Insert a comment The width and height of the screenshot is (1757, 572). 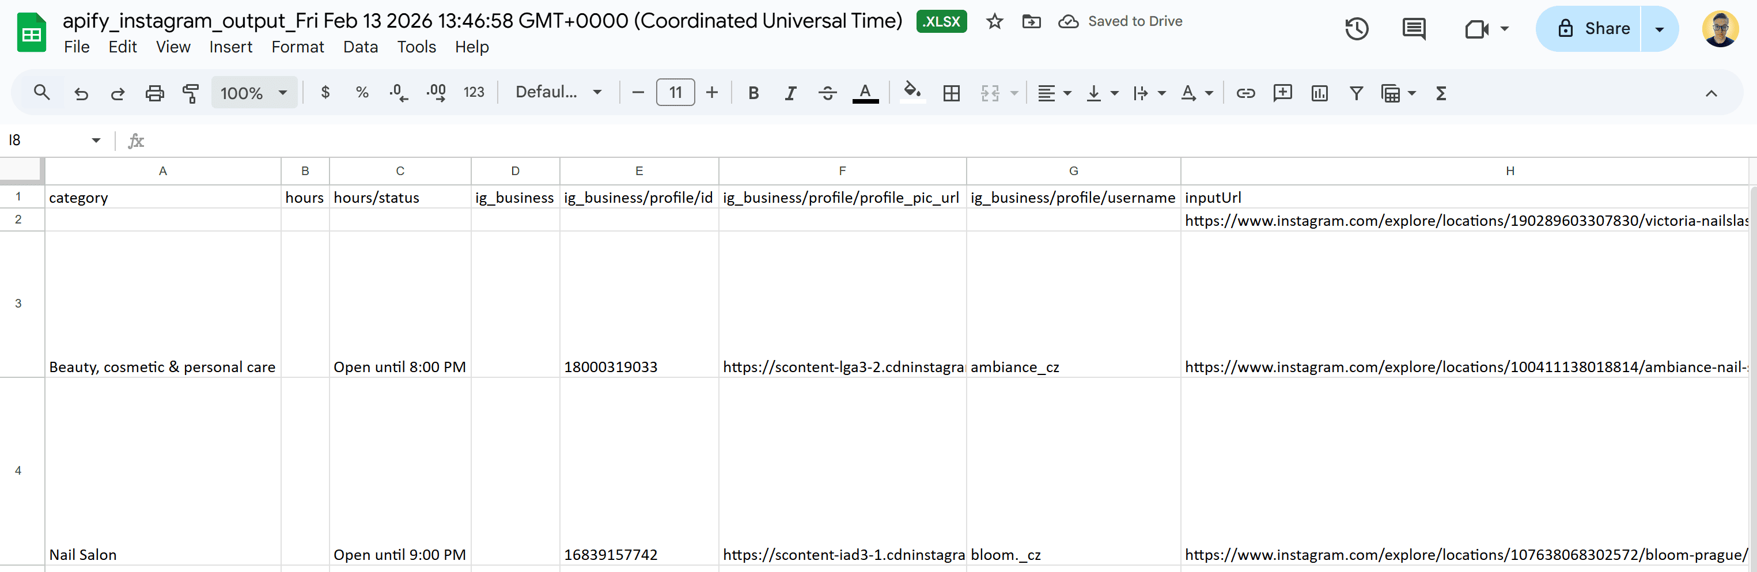click(1283, 93)
